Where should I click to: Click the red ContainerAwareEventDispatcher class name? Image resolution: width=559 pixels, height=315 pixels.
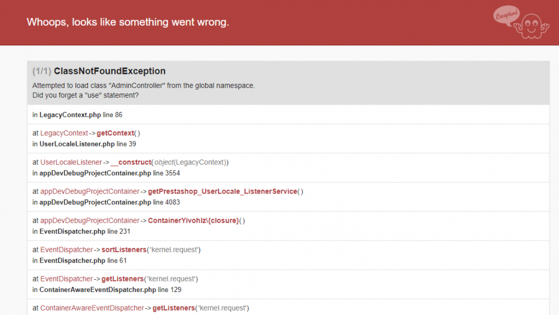92,308
